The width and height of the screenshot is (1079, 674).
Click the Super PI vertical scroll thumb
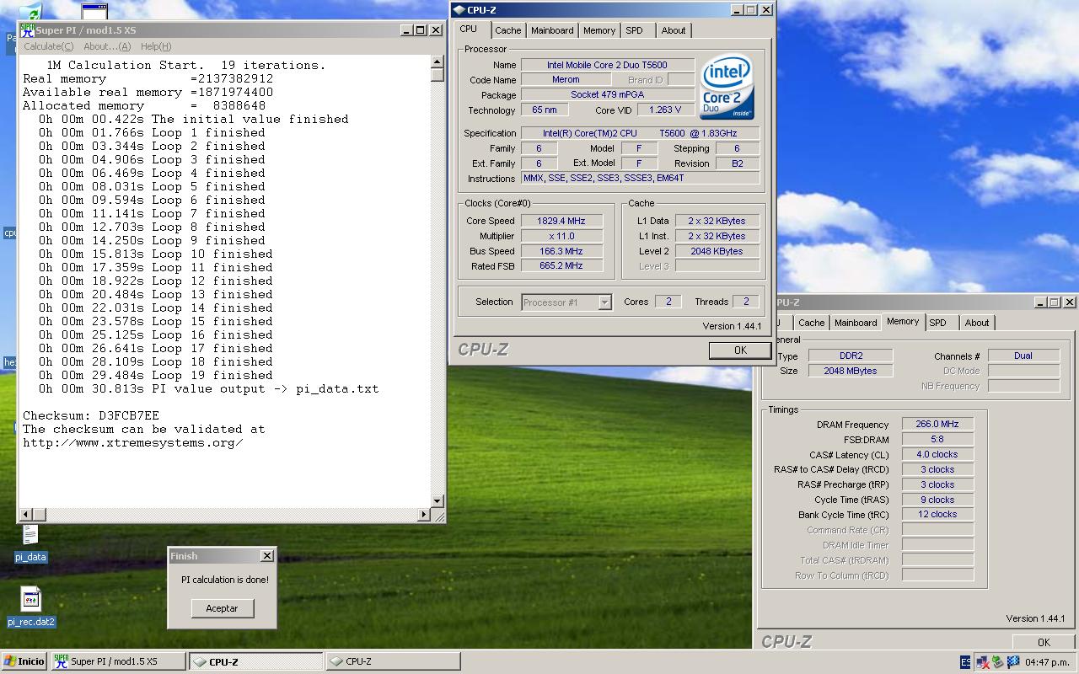pos(437,74)
